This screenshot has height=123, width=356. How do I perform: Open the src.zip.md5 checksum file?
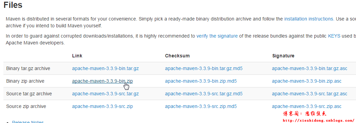coord(201,107)
